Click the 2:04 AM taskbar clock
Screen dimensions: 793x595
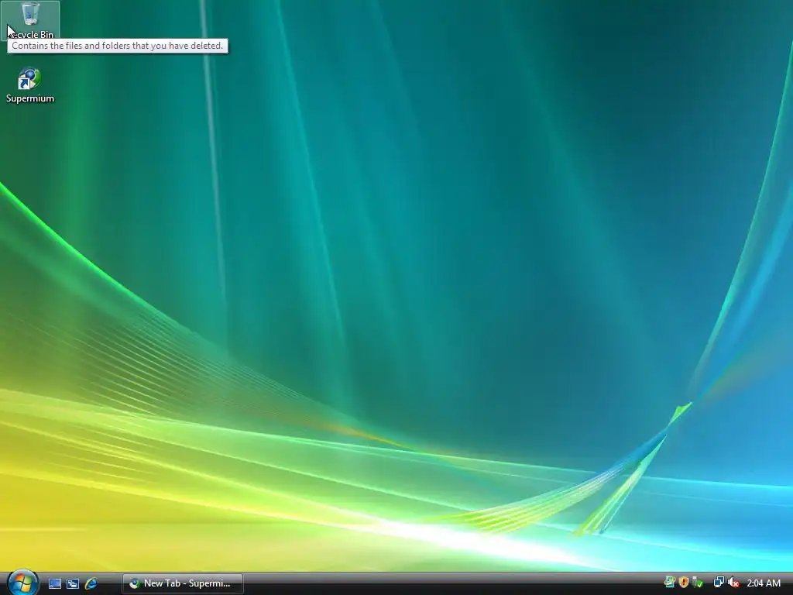click(764, 583)
